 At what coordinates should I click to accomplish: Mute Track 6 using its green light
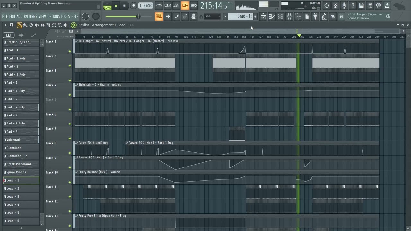(70, 124)
